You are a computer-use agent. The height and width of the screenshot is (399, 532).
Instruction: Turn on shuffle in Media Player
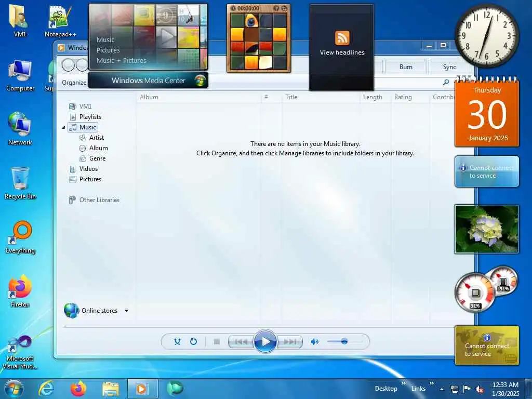tap(177, 342)
